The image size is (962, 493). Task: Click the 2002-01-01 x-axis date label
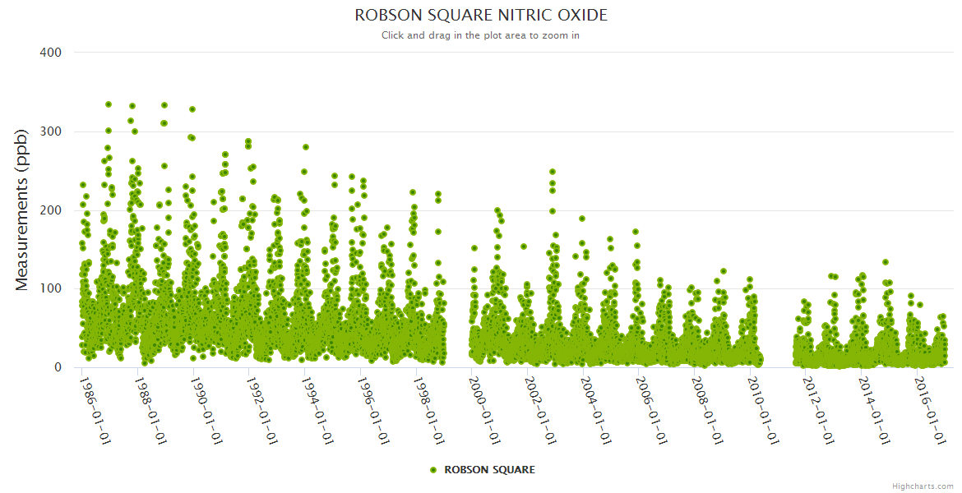pos(540,410)
